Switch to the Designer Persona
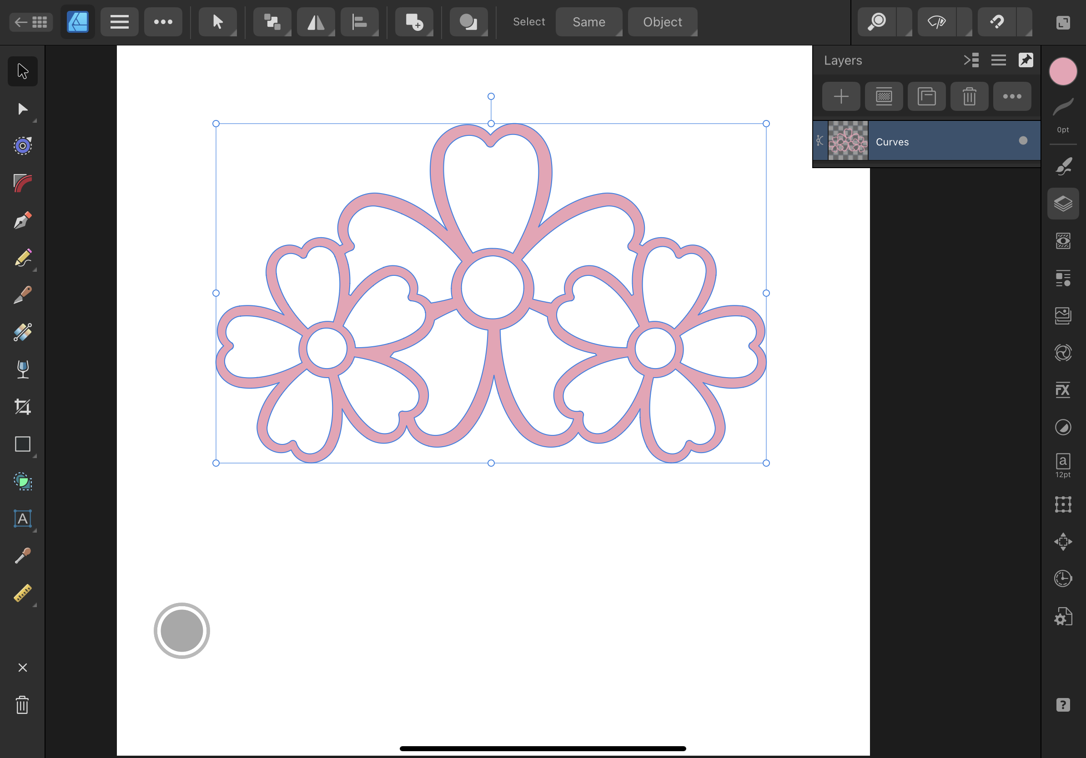The width and height of the screenshot is (1086, 758). click(78, 22)
